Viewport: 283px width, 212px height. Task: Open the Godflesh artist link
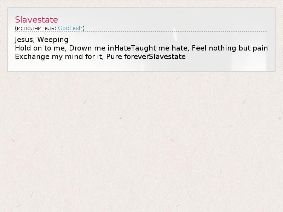coord(70,28)
